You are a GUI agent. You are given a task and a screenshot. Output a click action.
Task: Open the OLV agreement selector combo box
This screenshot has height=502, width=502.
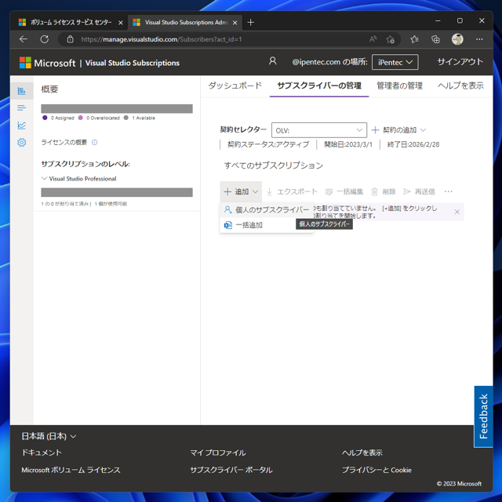(319, 130)
